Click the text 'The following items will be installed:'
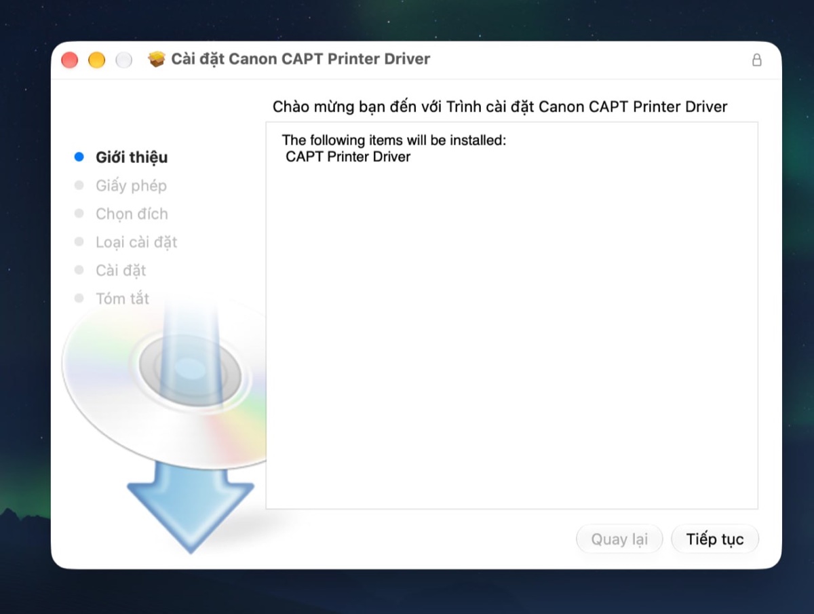814x614 pixels. (394, 141)
